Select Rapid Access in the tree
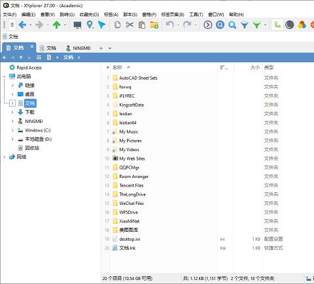 (29, 67)
